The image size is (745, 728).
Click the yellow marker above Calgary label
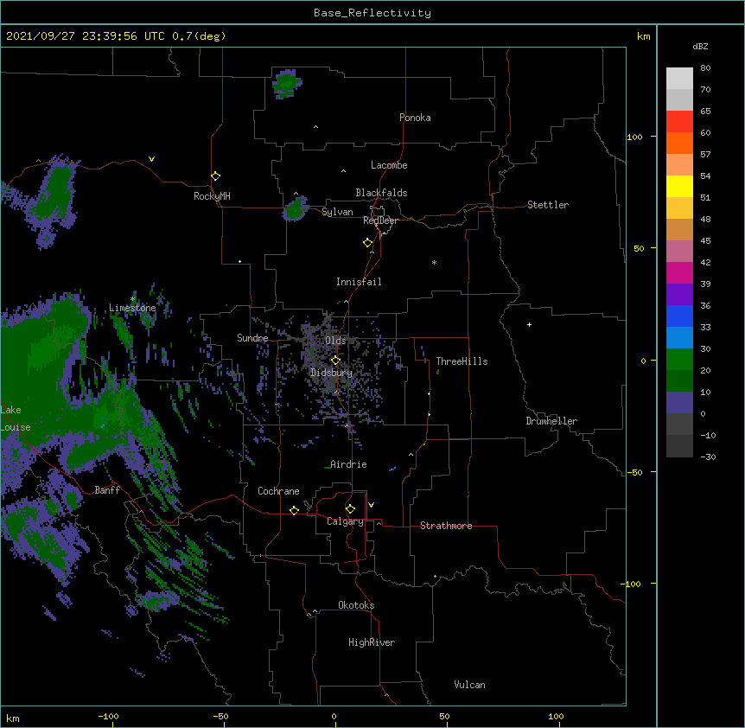tap(350, 509)
